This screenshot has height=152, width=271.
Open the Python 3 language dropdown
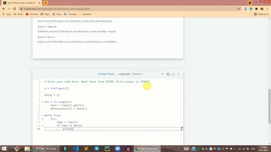point(148,74)
